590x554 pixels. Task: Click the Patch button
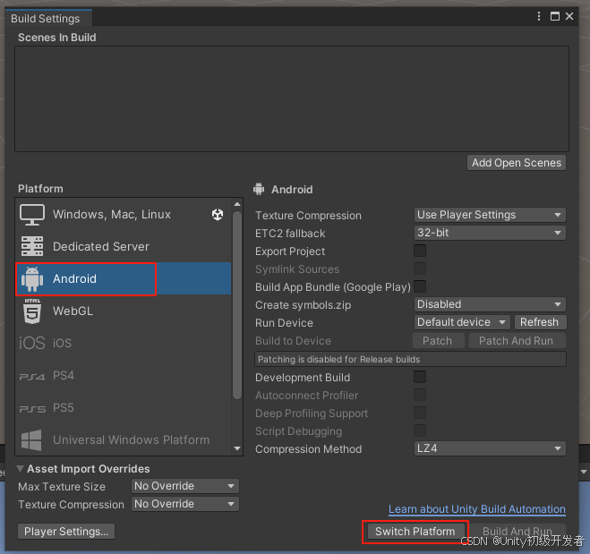(439, 341)
